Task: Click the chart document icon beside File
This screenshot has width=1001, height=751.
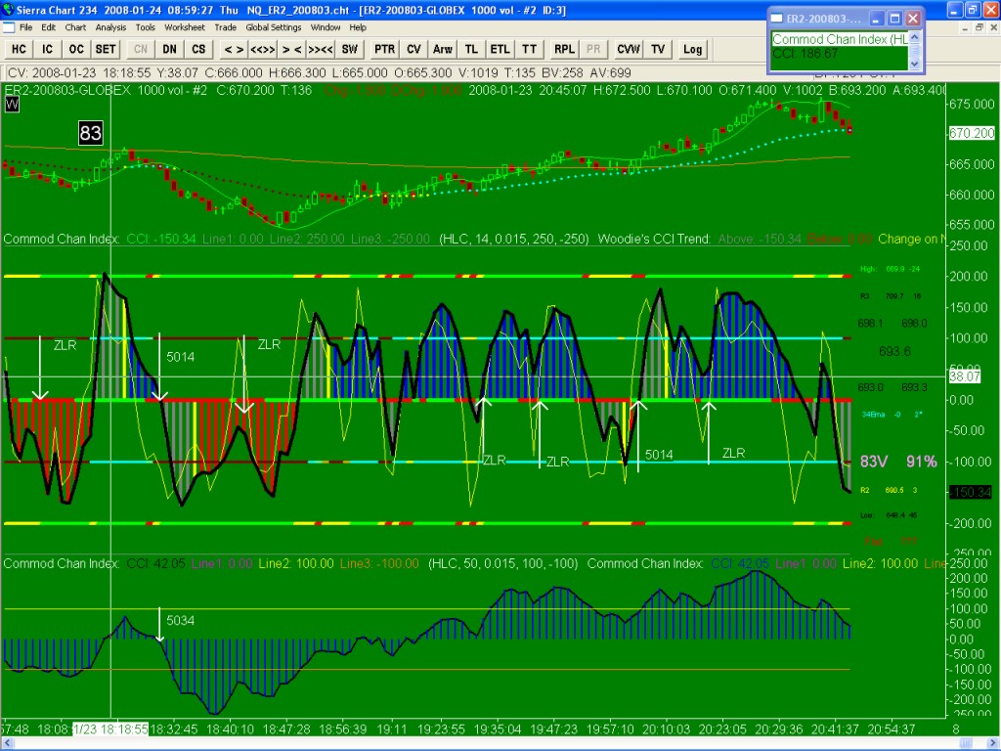Action: [8, 27]
